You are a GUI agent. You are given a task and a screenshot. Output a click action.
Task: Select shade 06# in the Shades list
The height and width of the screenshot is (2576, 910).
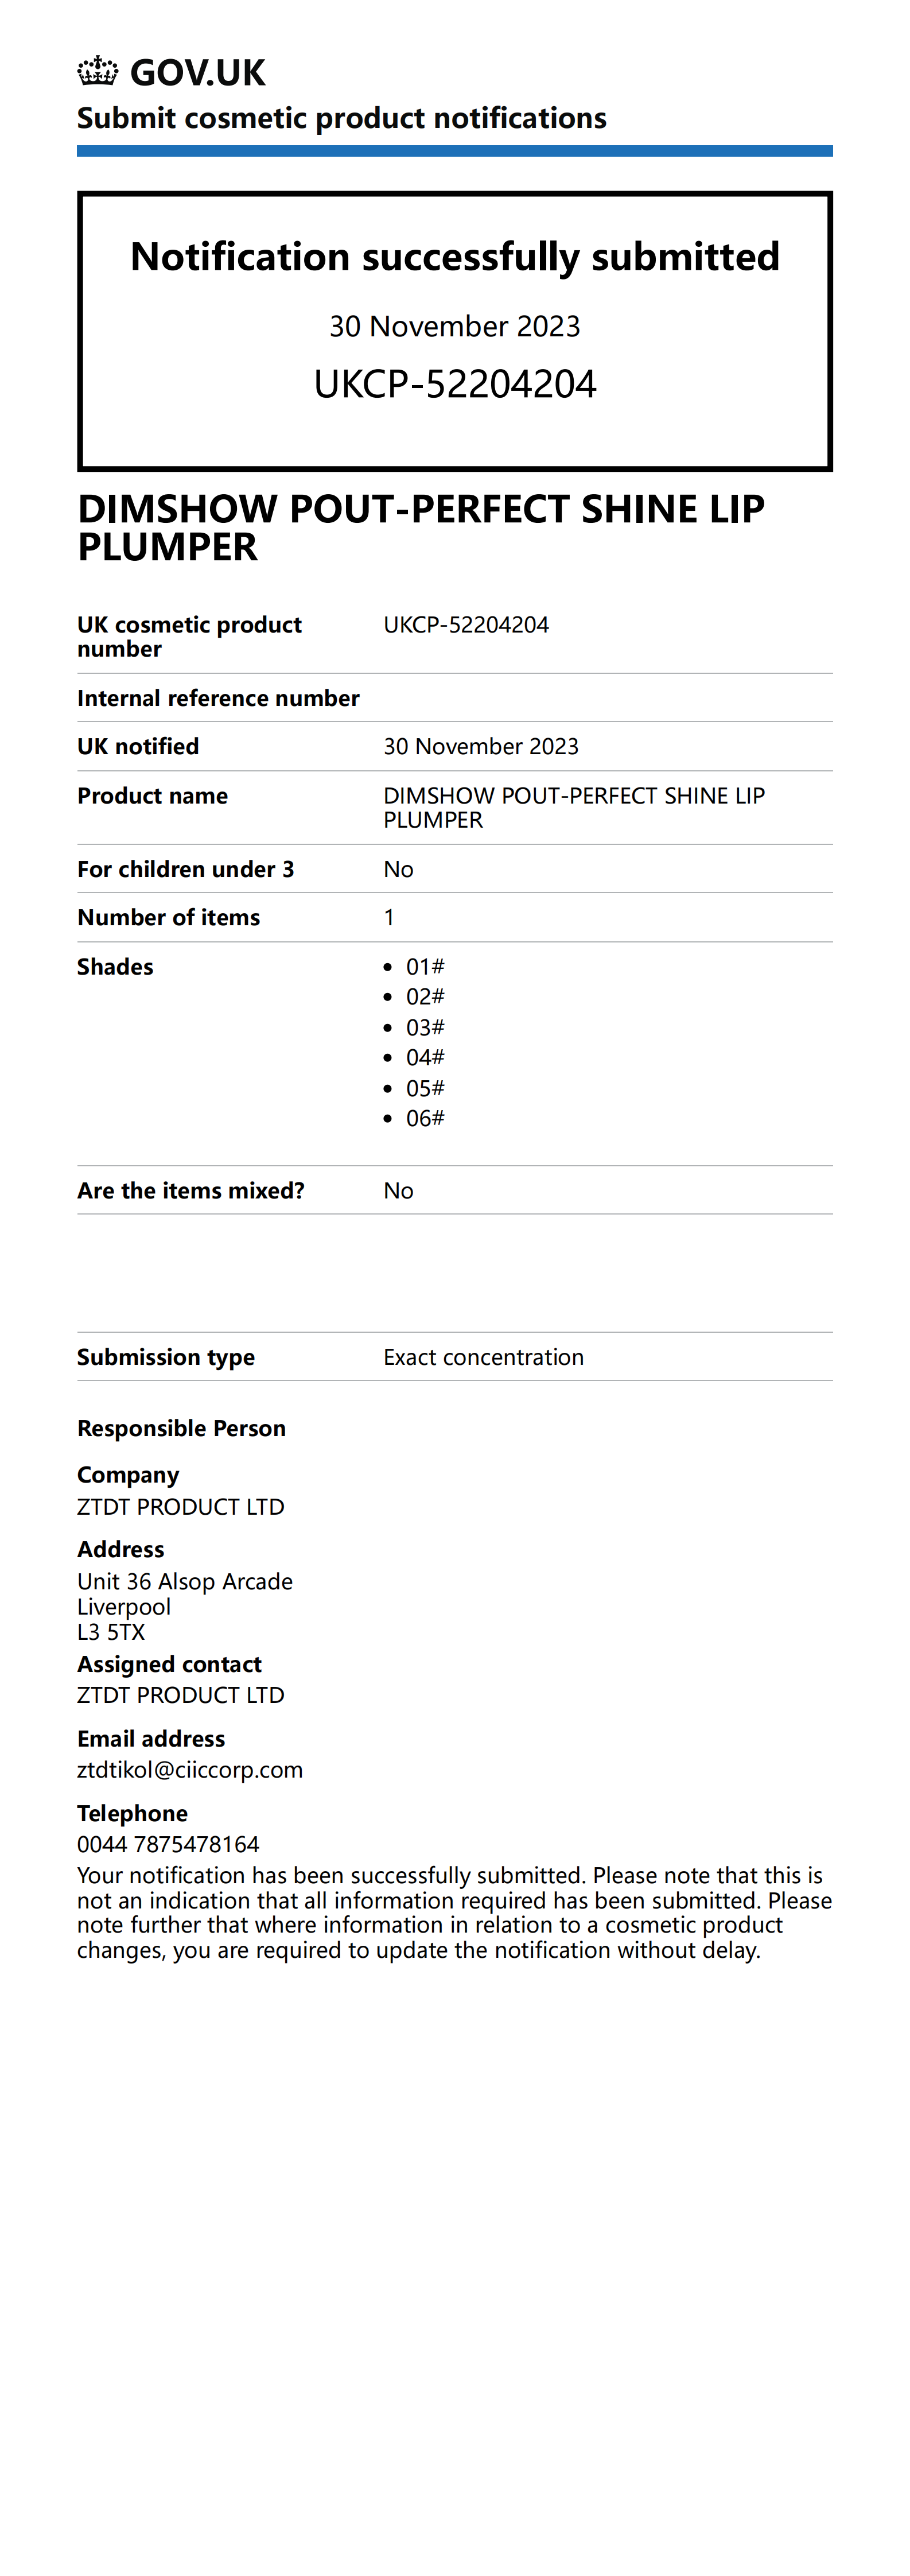[425, 1118]
